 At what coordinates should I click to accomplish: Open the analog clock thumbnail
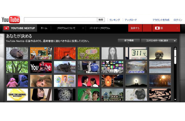click(65, 95)
